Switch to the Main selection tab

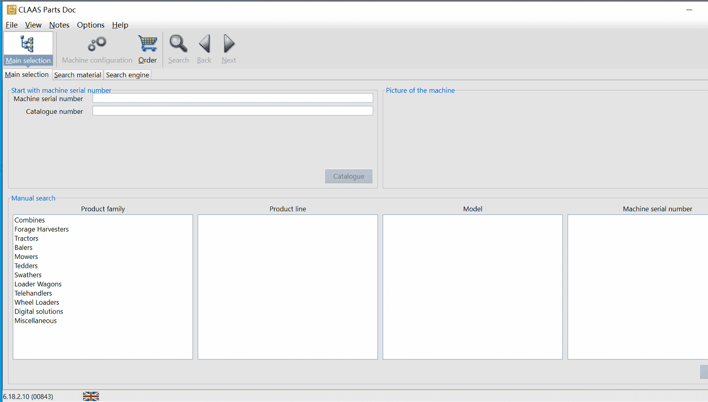(27, 75)
